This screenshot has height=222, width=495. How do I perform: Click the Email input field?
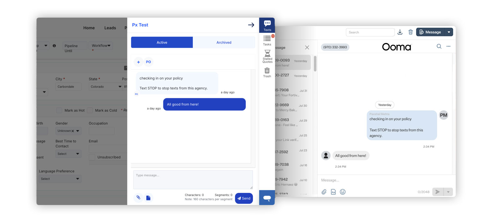pyautogui.click(x=108, y=149)
